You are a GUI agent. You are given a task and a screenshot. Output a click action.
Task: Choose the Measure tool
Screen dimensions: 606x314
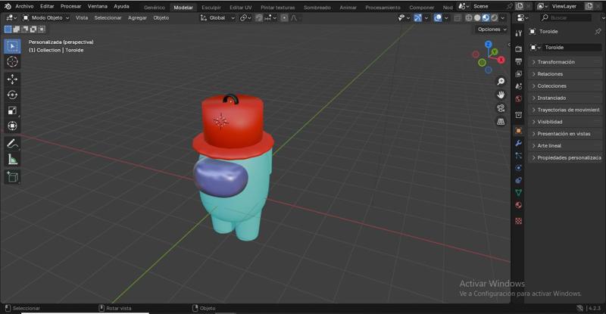(12, 159)
